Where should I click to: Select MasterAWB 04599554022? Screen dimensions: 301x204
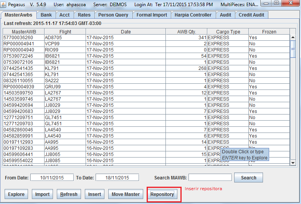click(x=24, y=161)
